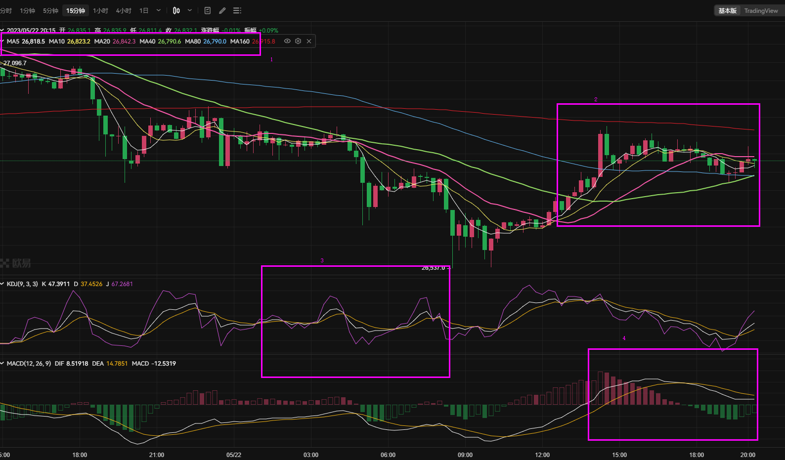Image resolution: width=785 pixels, height=460 pixels.
Task: Switch to the 1分钟 timeframe
Action: [x=27, y=10]
